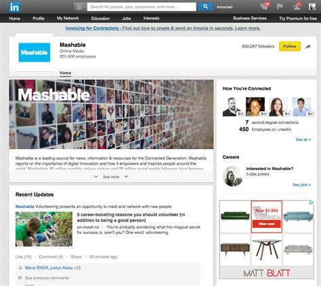Click the share arrow beside Follow

tap(308, 47)
